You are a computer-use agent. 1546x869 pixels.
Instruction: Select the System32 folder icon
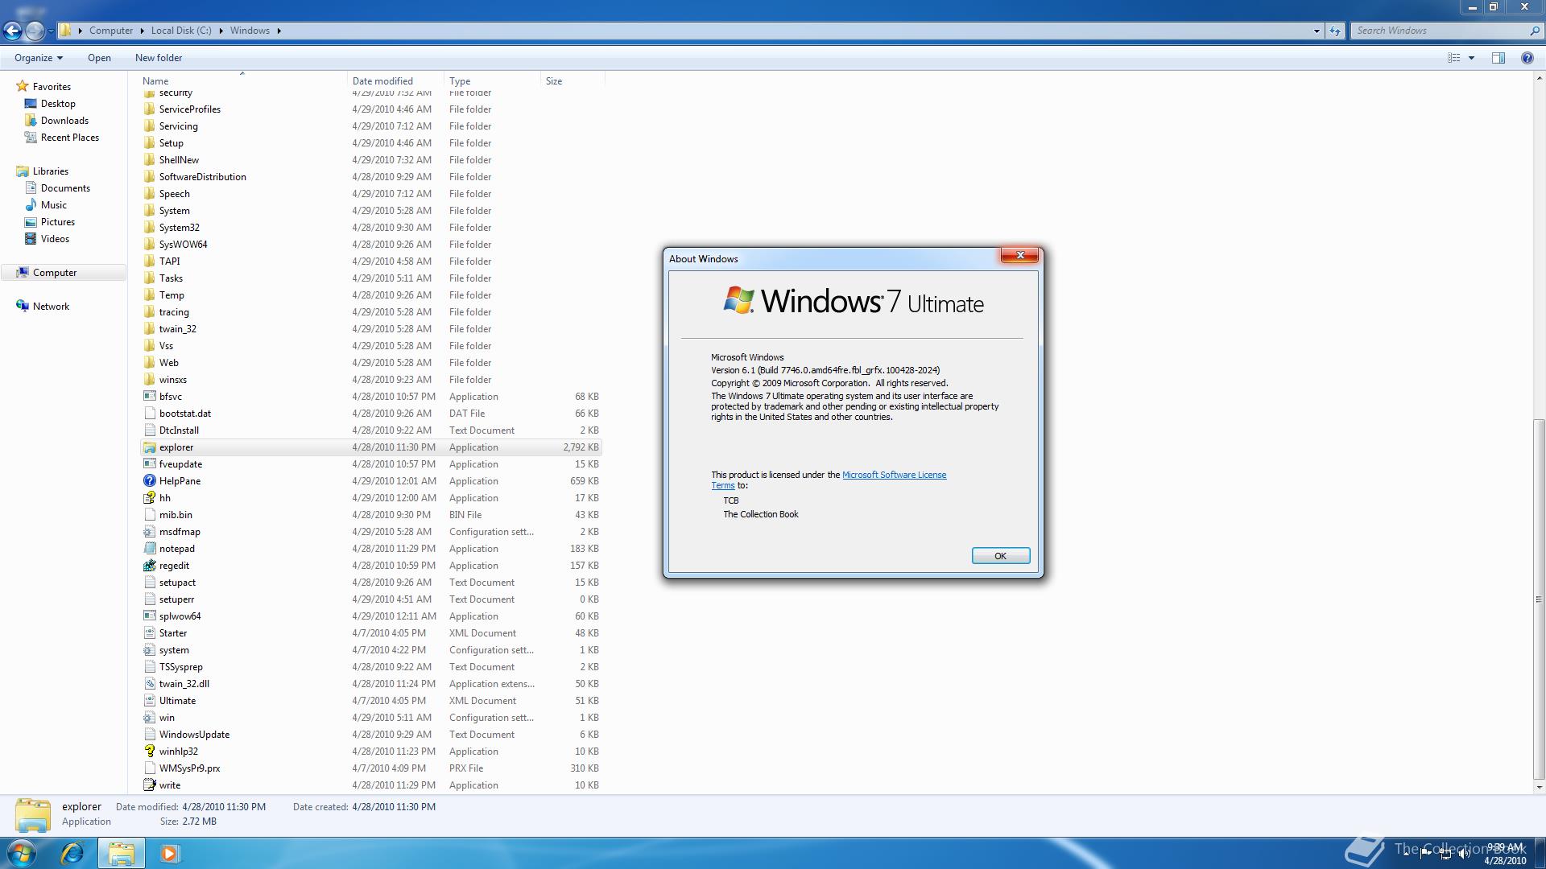click(x=150, y=228)
